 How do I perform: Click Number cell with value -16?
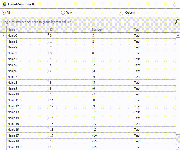[112, 147]
